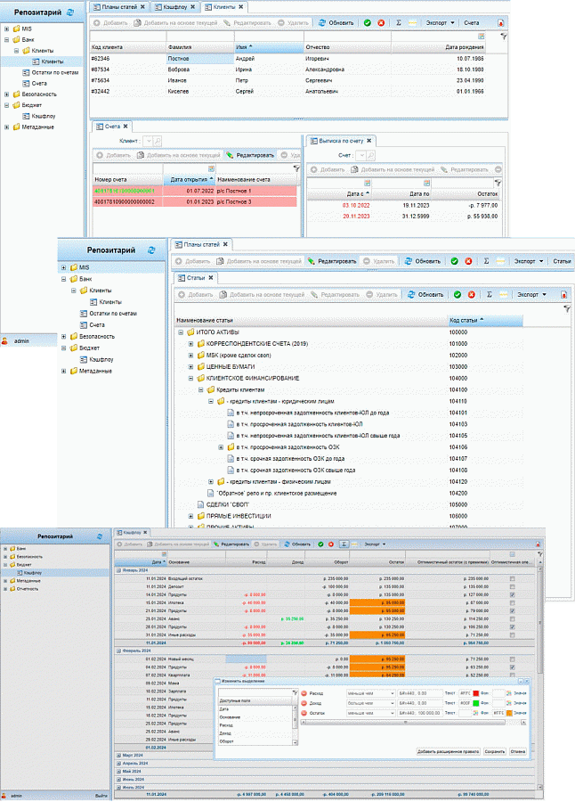Viewport: 575px width, 802px height.
Task: Toggle checkbox in 31.01.2024 Иные расходы row
Action: [x=512, y=634]
